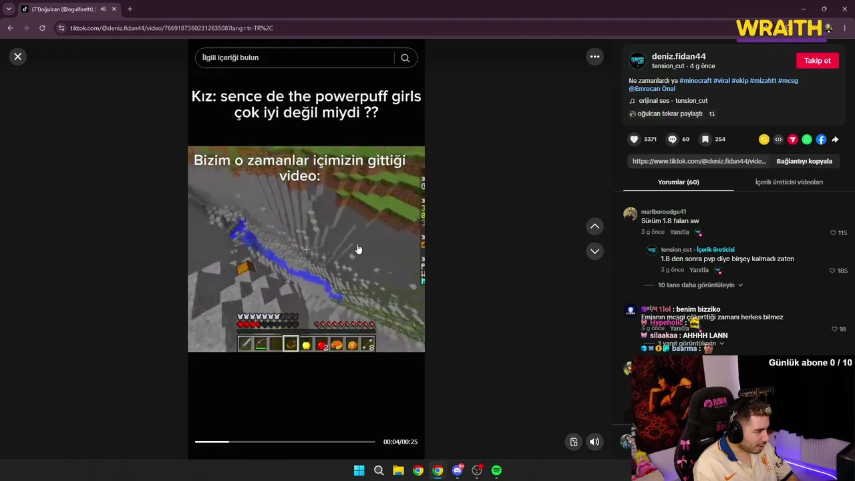Open deniz.fidan44 profile name
855x481 pixels.
point(679,57)
